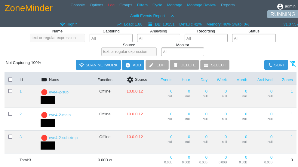Click red status dot for eye4-2-sub

[44, 92]
